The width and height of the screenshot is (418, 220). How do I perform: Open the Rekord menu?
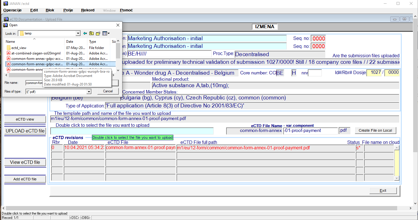pyautogui.click(x=88, y=10)
